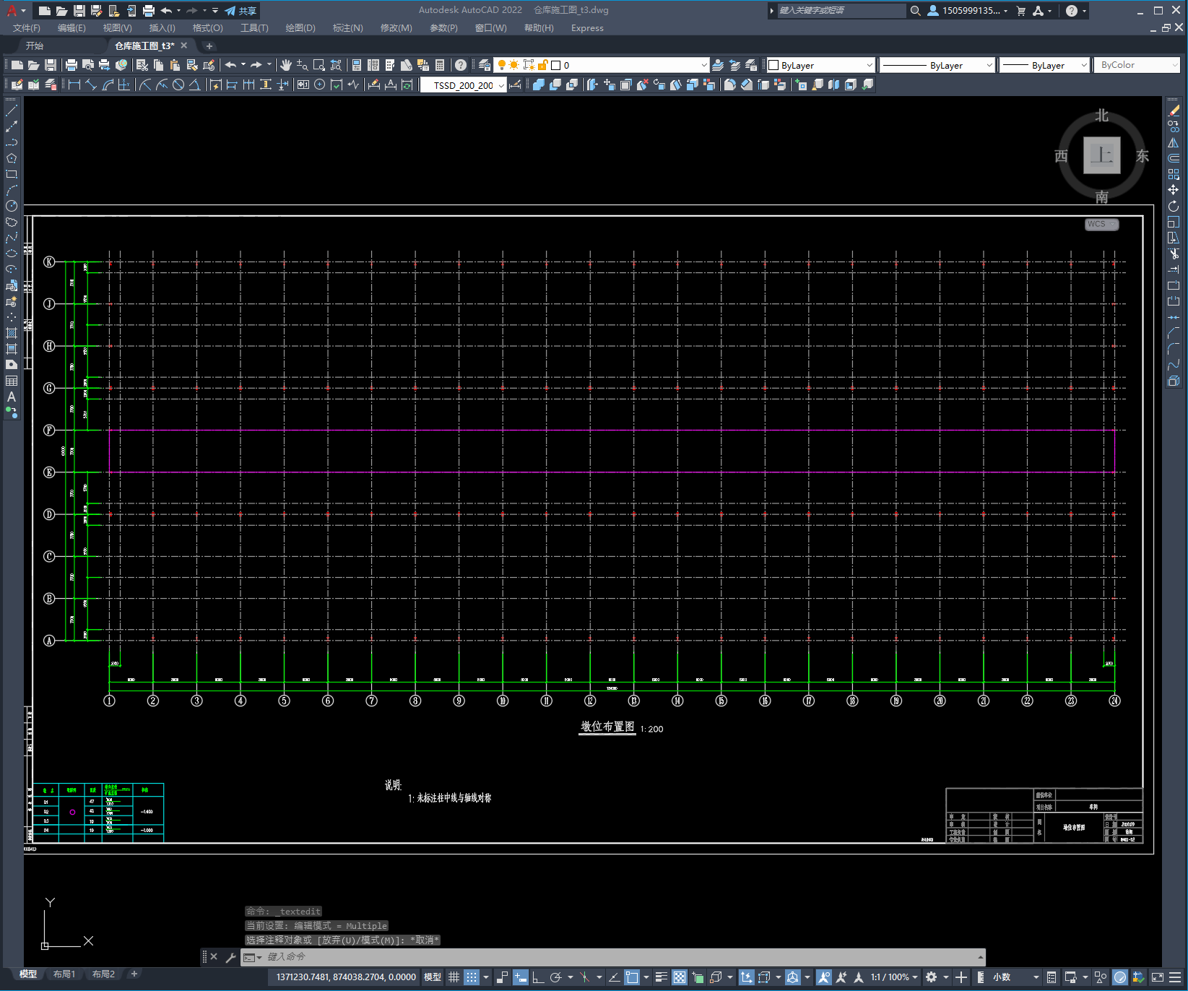
Task: Expand the AutoCAD application menu arrow
Action: click(x=24, y=11)
